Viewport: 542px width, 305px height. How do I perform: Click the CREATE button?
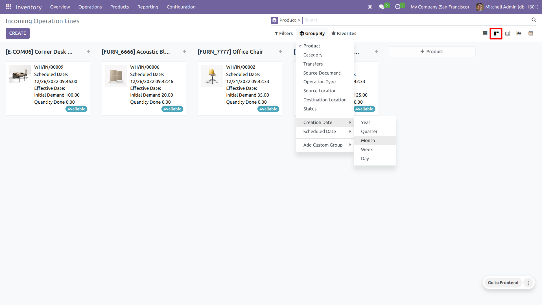pos(18,33)
